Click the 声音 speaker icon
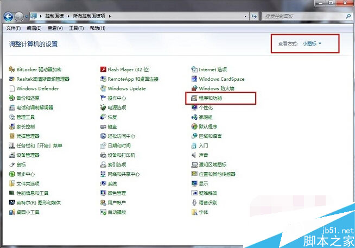The height and width of the screenshot is (248, 355). [194, 155]
